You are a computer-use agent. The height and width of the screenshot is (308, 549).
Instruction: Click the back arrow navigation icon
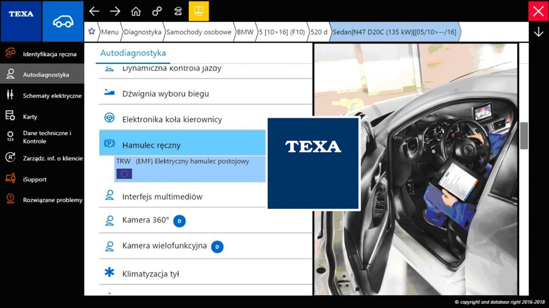[x=94, y=11]
